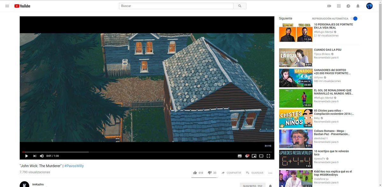The image size is (382, 187).
Task: Open the ImKaztro channel avatar
Action: [24, 184]
